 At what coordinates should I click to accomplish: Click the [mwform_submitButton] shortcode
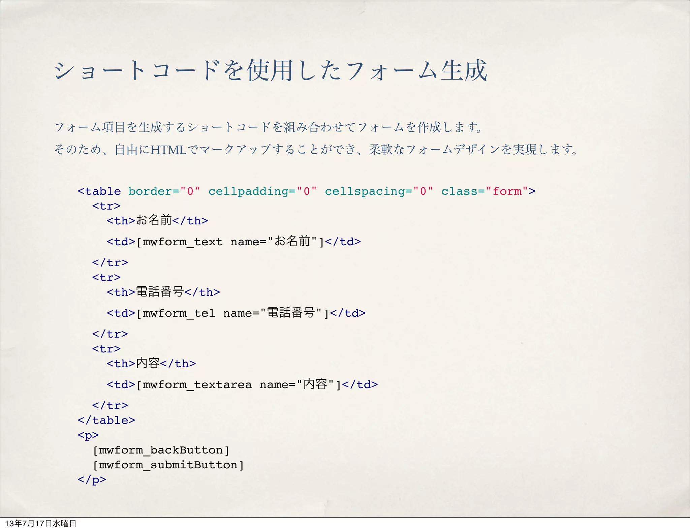[x=168, y=465]
